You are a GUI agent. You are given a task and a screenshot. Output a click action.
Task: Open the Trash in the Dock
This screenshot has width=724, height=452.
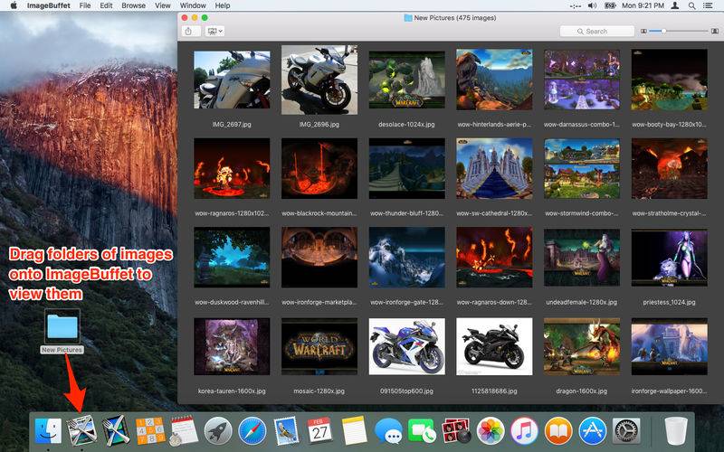click(x=675, y=431)
